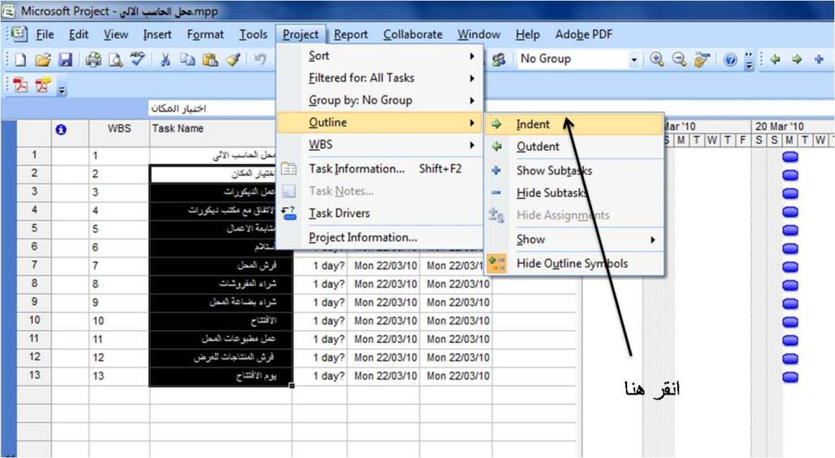Viewport: 835px width, 458px height.
Task: Click the blue info indicator column header
Action: point(60,130)
